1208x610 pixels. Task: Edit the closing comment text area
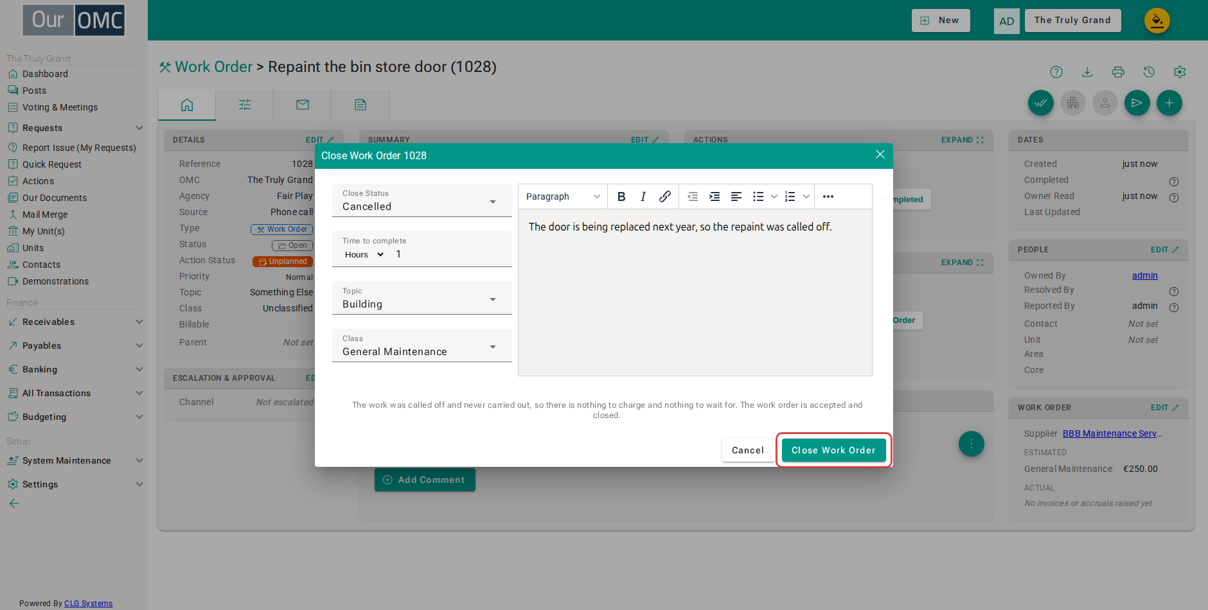click(695, 293)
